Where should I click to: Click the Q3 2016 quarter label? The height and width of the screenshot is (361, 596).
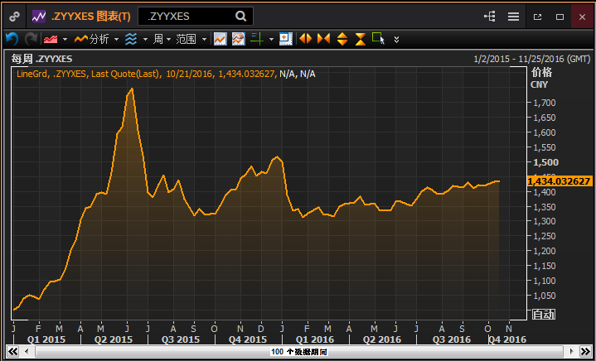452,339
